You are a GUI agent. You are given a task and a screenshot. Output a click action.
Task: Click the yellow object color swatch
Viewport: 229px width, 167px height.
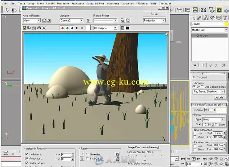(x=226, y=24)
